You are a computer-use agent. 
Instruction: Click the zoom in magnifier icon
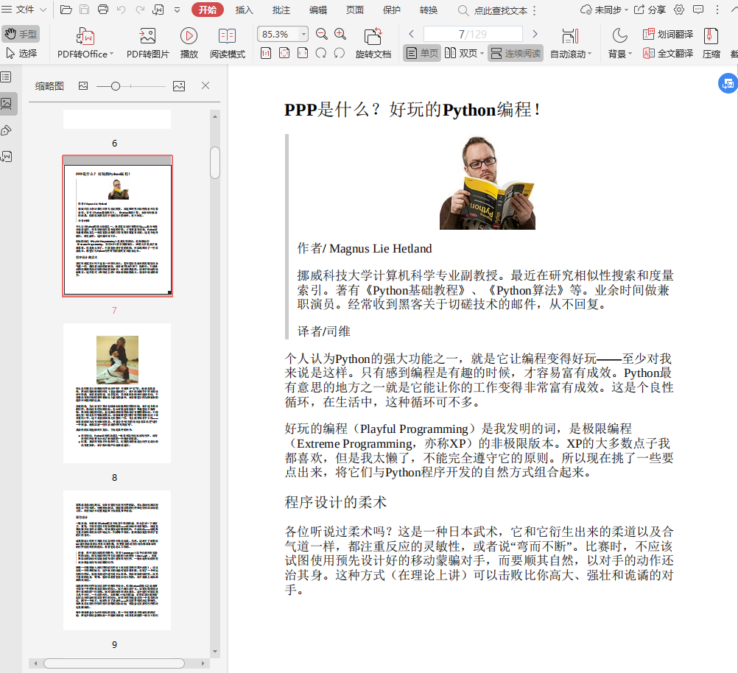coord(340,34)
